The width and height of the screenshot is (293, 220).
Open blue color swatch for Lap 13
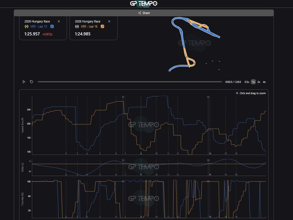click(x=52, y=27)
